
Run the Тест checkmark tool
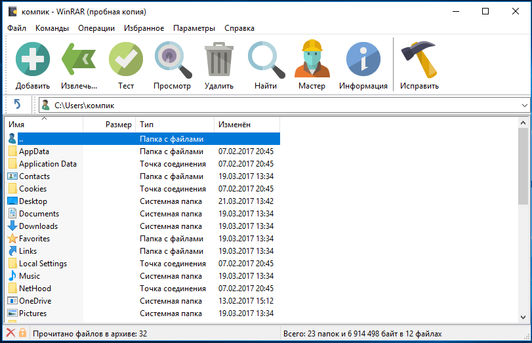[126, 59]
